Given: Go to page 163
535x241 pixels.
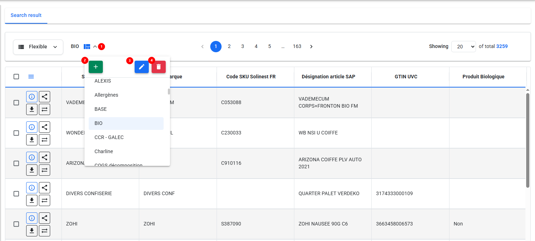Looking at the screenshot, I should [297, 47].
